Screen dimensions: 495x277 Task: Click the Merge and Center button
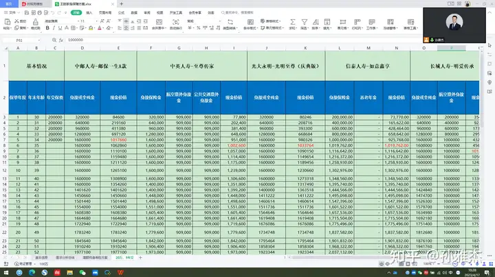159,24
